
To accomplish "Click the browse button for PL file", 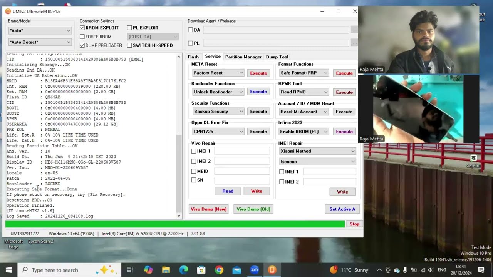I will click(x=354, y=43).
